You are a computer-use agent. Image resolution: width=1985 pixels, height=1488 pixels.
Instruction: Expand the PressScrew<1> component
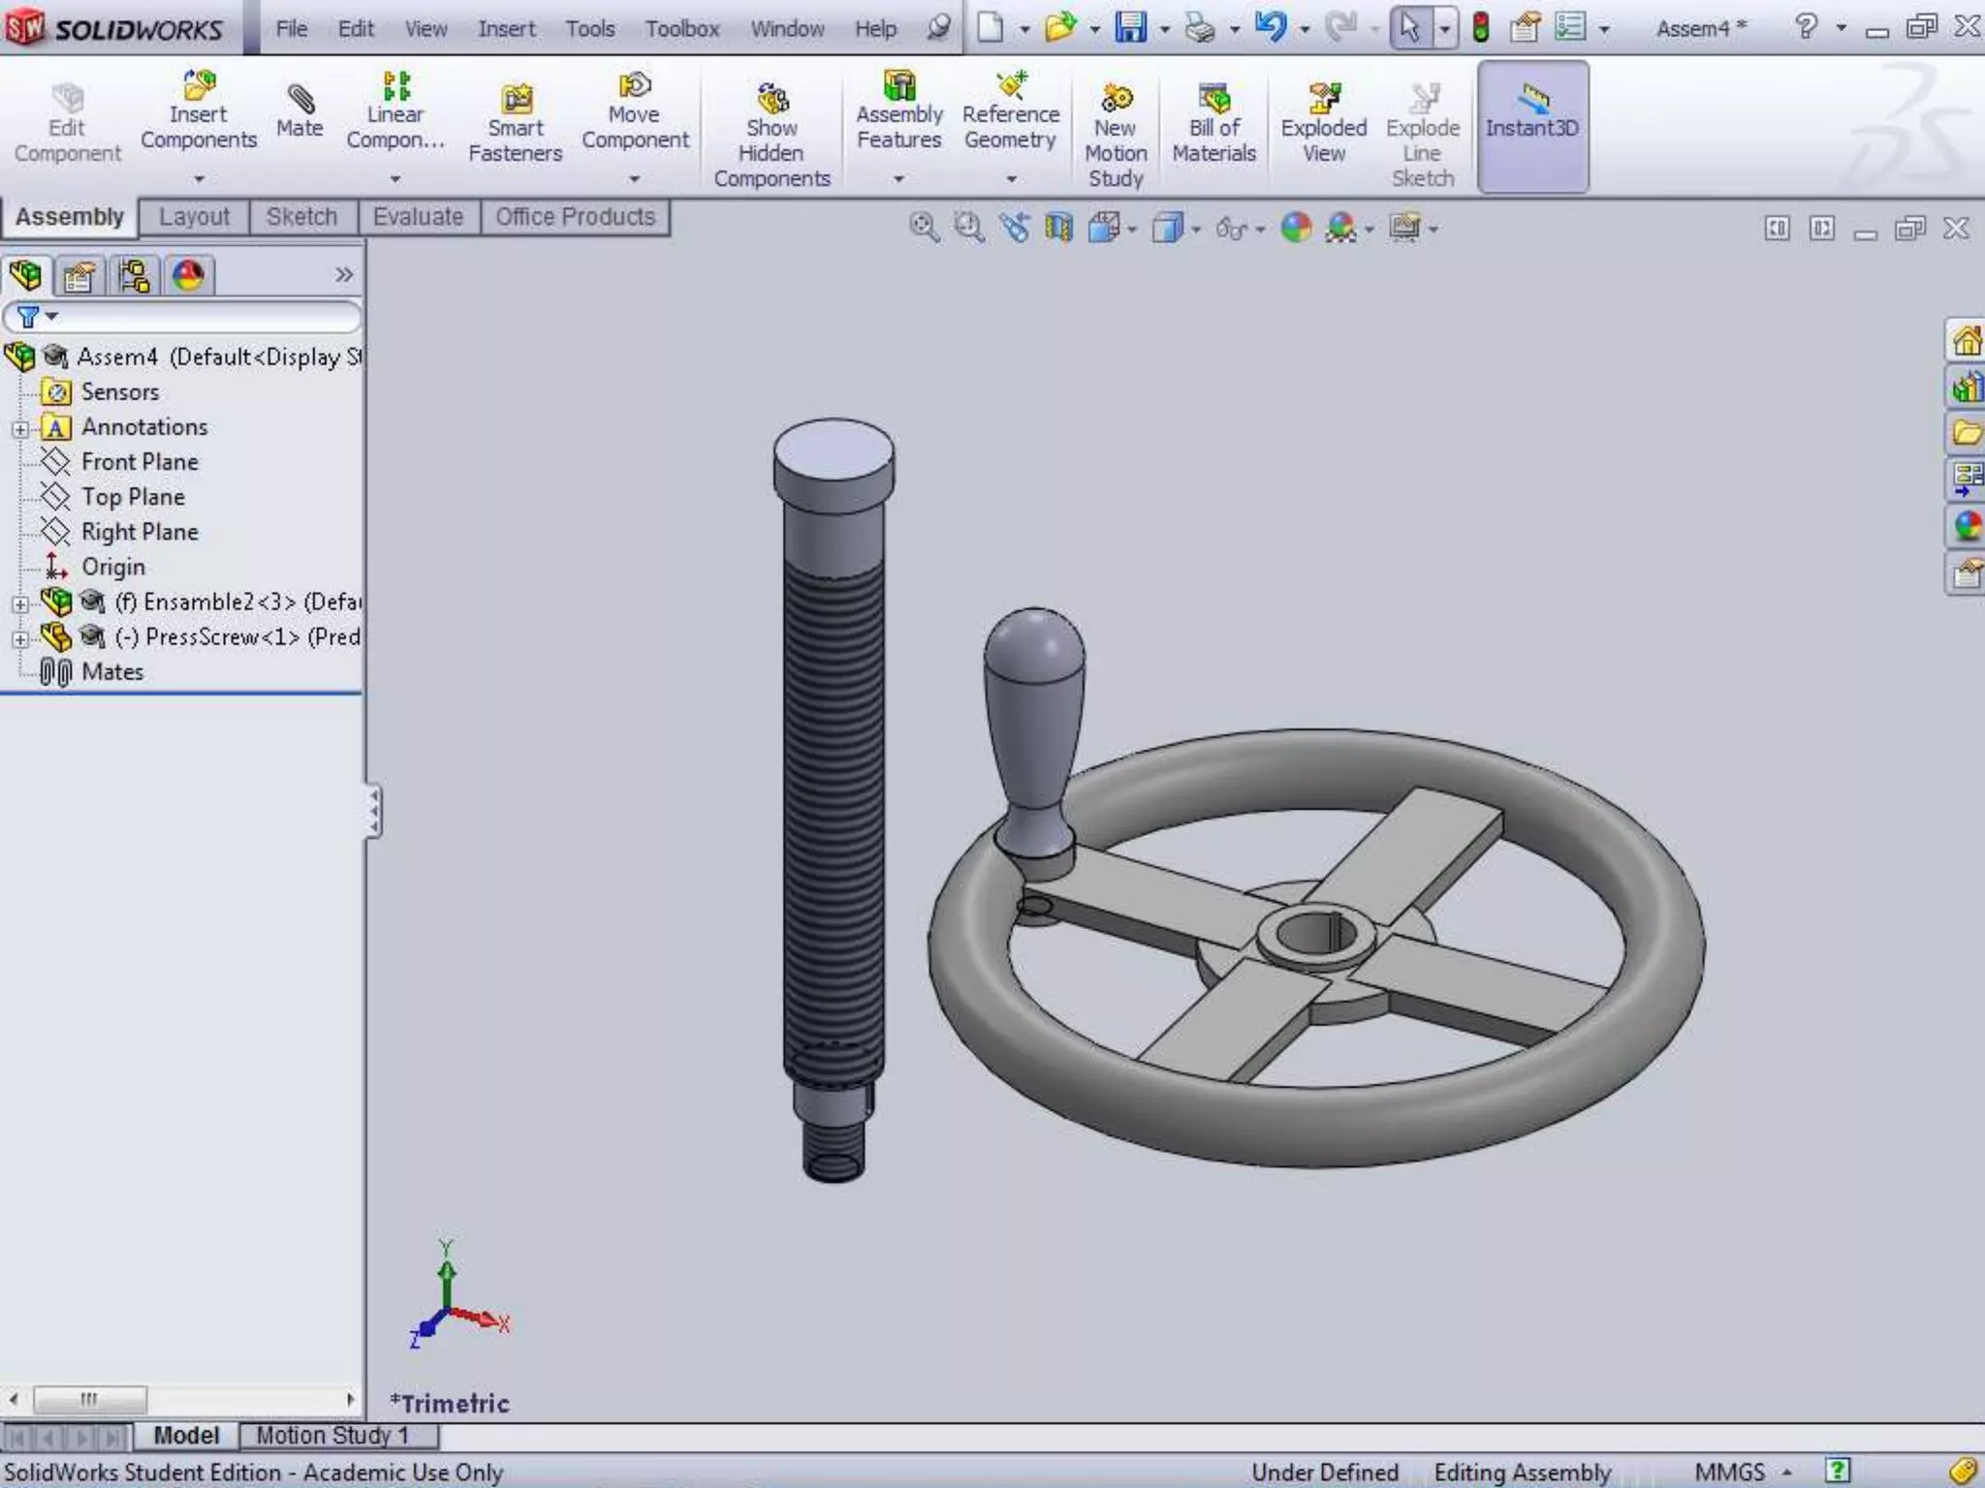20,638
